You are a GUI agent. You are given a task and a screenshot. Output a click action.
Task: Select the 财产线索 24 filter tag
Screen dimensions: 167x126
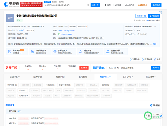click(12, 85)
